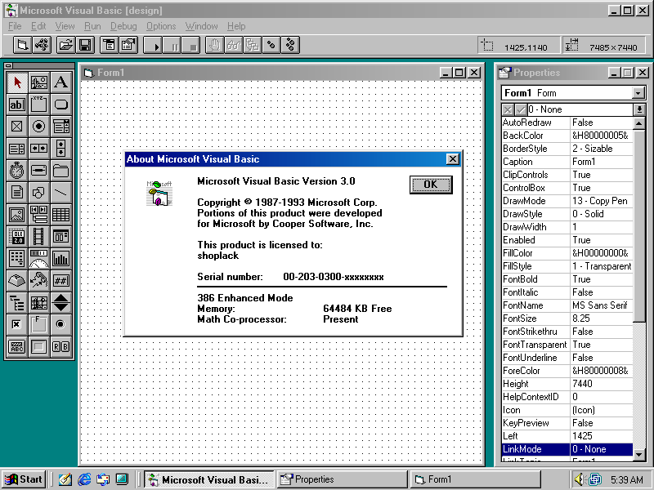Click the Calls toolbar icon
The width and height of the screenshot is (654, 490).
click(253, 45)
